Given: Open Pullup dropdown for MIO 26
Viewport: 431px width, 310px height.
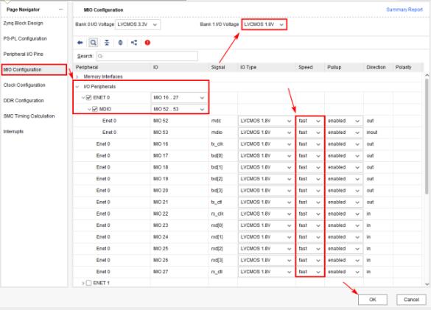Looking at the screenshot, I should point(344,260).
